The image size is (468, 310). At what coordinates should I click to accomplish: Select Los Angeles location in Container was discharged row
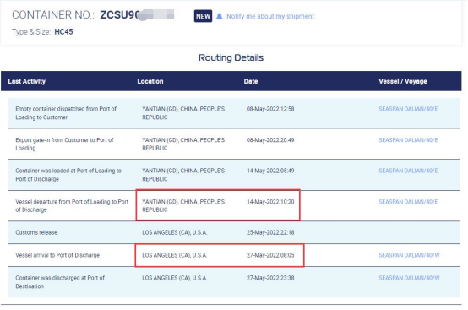(175, 278)
